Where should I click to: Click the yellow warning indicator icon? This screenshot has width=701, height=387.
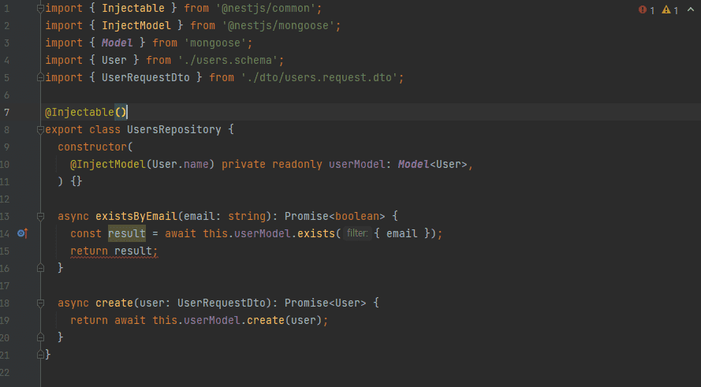(x=666, y=9)
